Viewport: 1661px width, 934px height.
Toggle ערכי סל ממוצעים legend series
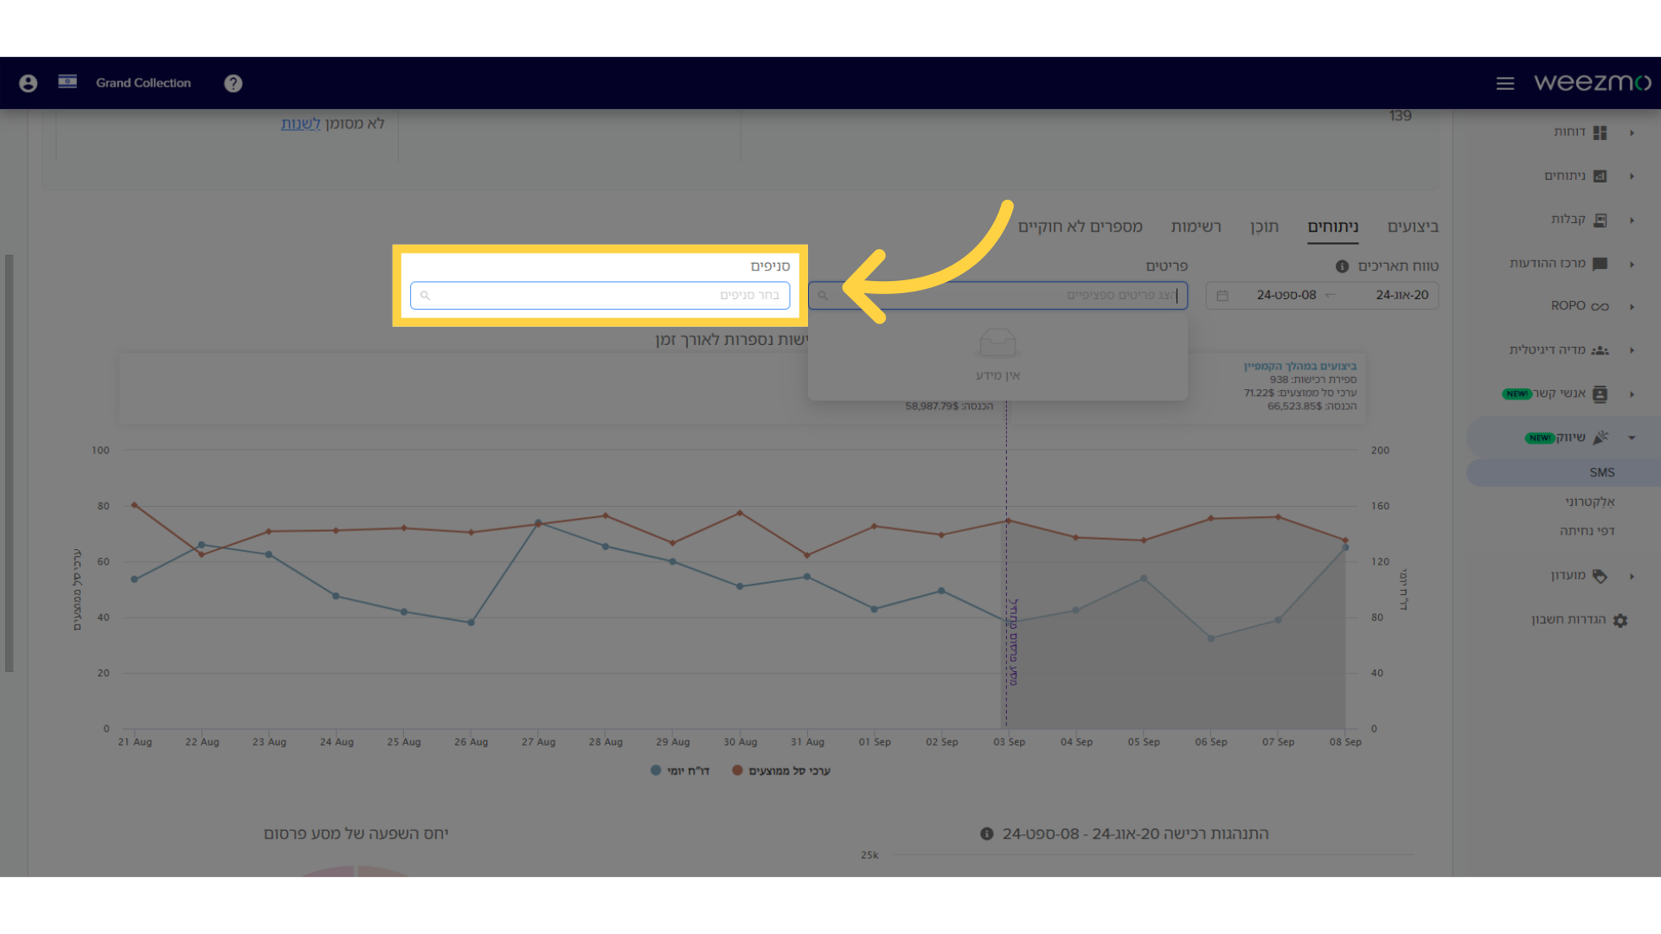click(780, 771)
